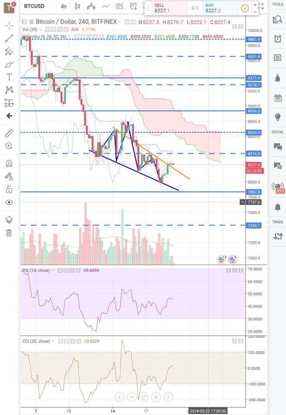Zoom in with bottom navigation plus
Screen dimensions: 286x415
(156, 397)
